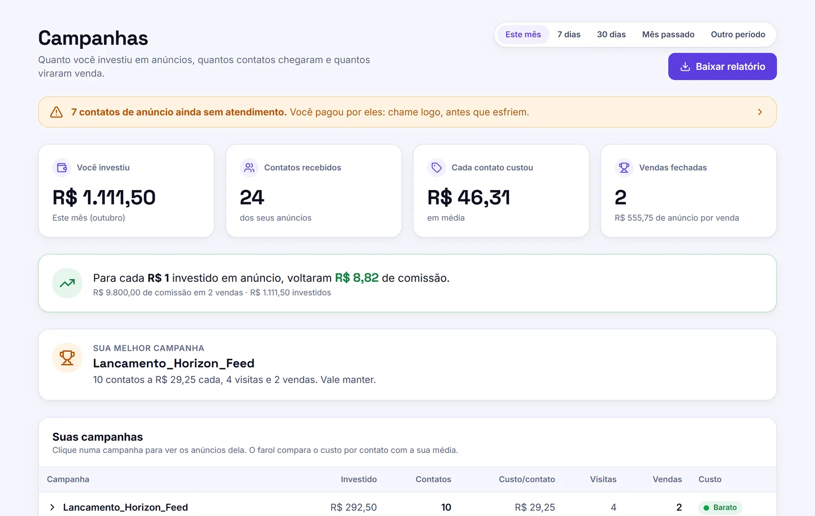Click 'R$ 9.800,00 de comissão em 2 vendas' text
815x516 pixels.
pos(168,293)
